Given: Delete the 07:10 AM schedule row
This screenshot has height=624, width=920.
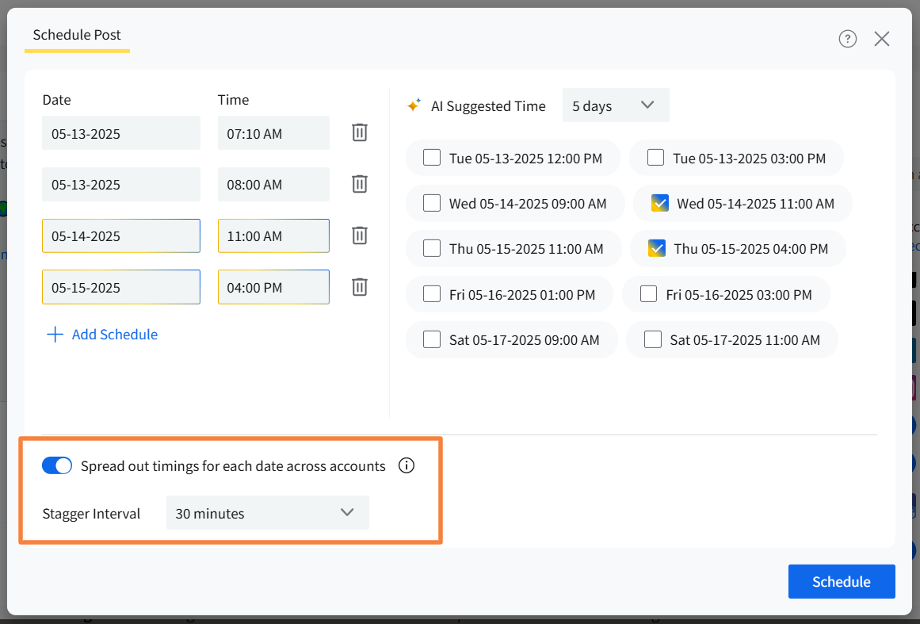Looking at the screenshot, I should tap(359, 132).
